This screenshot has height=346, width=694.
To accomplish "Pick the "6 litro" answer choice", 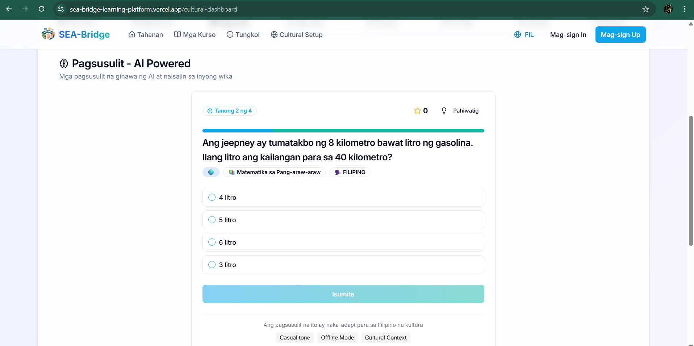I will tap(212, 242).
